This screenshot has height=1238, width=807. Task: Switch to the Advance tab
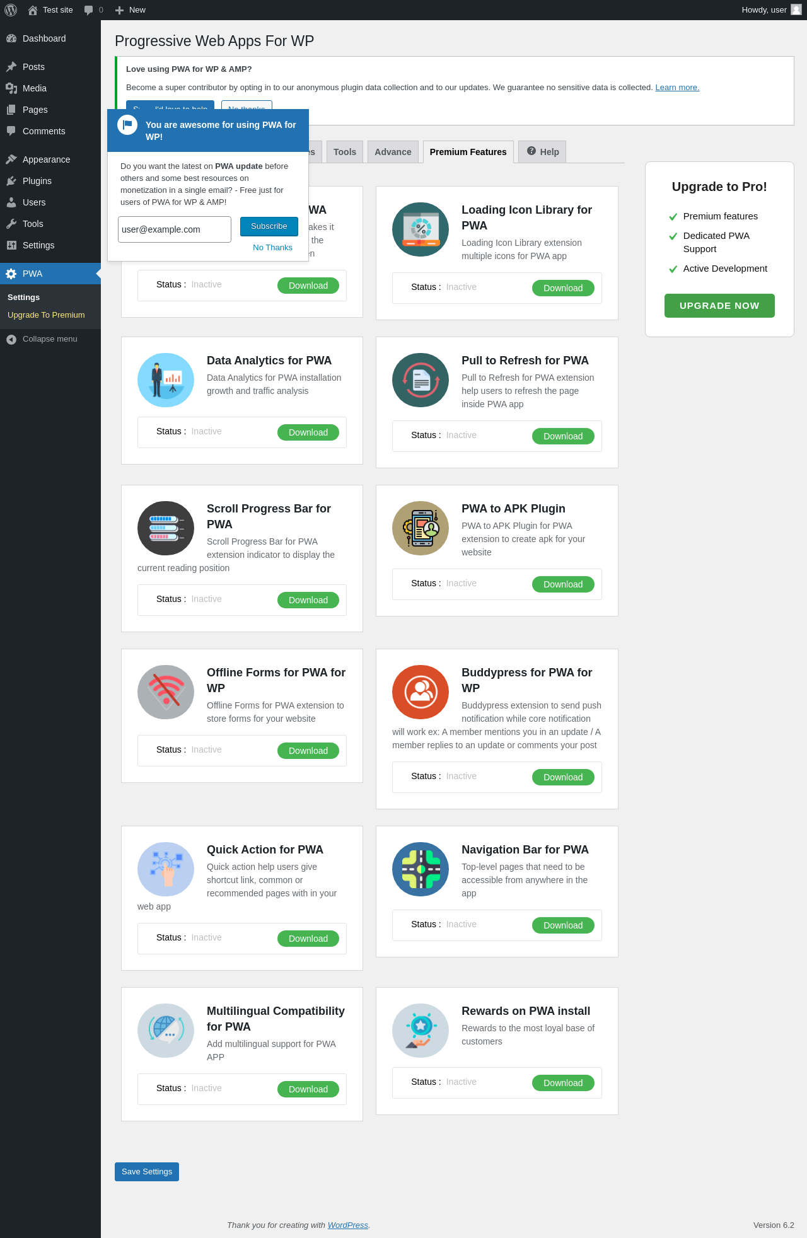coord(393,152)
